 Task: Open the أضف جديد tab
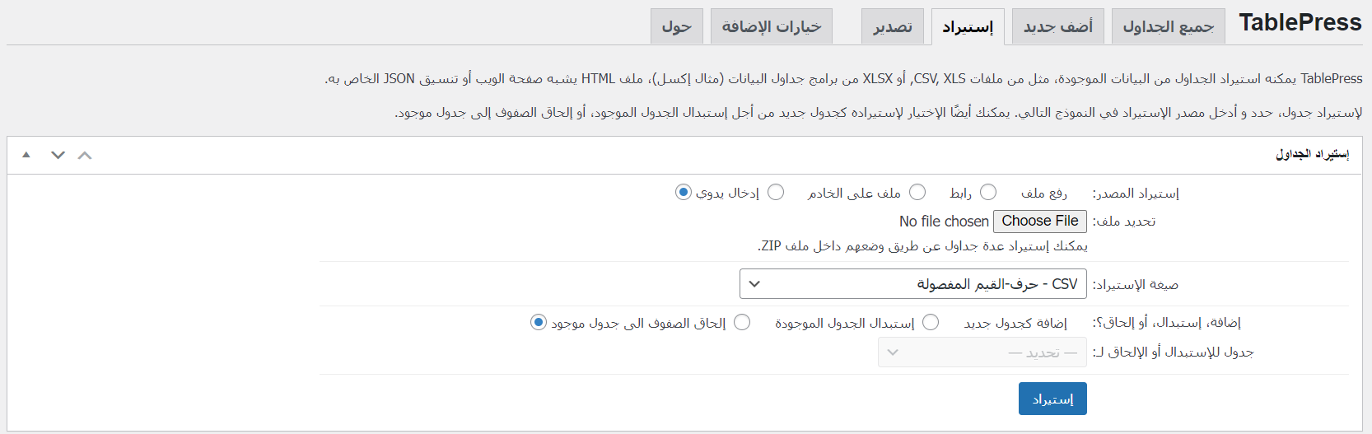coord(1057,27)
